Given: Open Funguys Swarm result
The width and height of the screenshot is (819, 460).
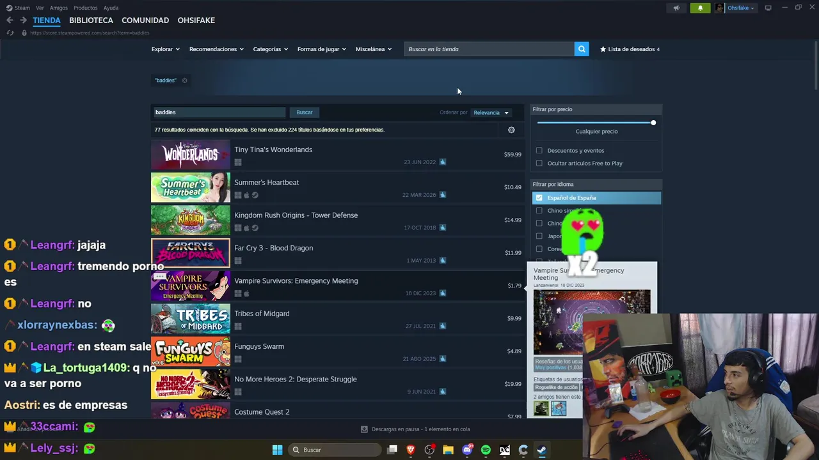Looking at the screenshot, I should pos(337,351).
